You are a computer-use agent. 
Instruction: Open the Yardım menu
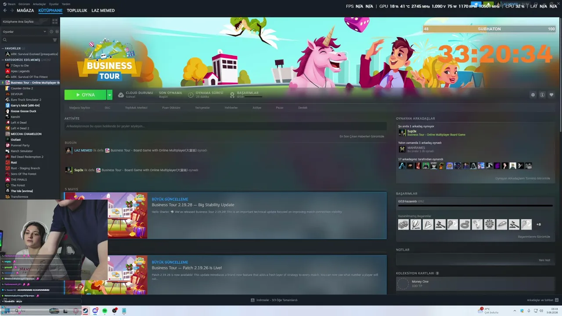[66, 4]
